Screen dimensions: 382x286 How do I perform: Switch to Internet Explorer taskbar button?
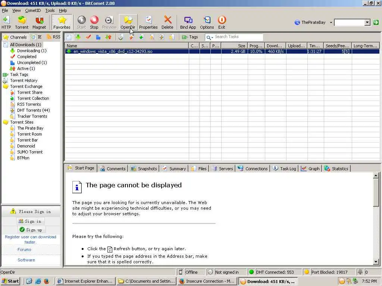85,281
